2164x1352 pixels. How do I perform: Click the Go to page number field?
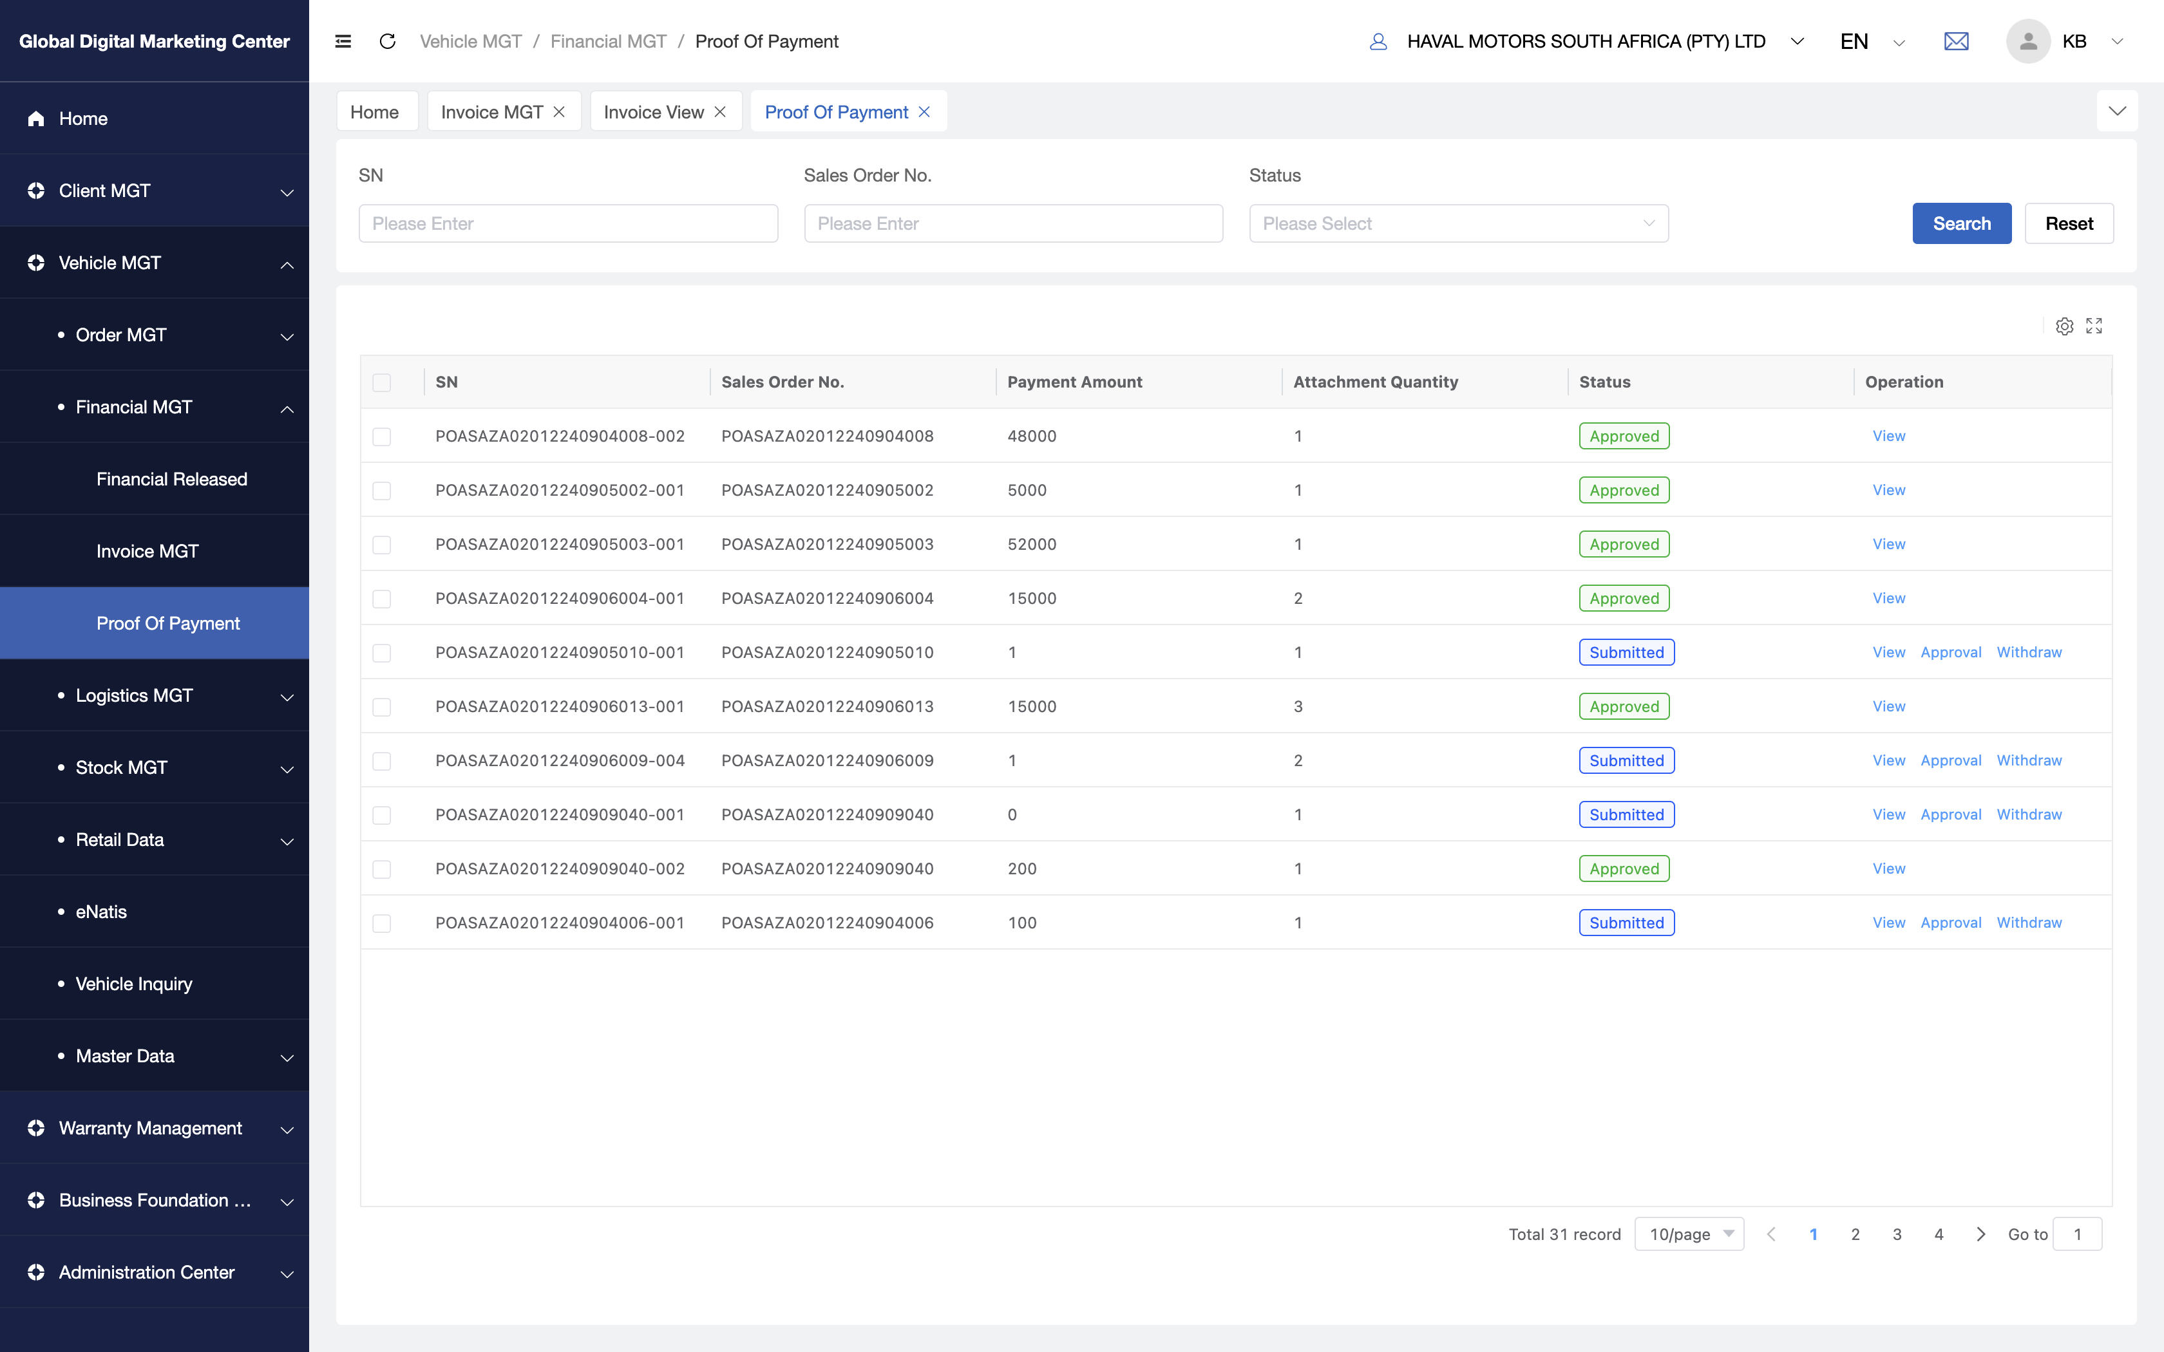tap(2076, 1234)
